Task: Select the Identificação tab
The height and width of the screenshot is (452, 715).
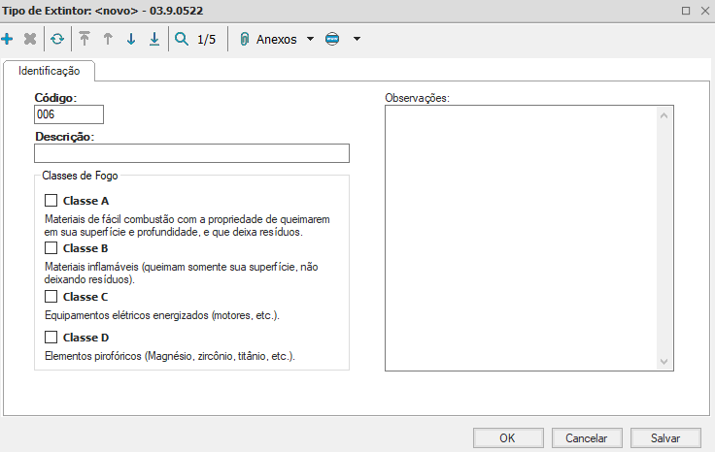Action: pos(49,72)
